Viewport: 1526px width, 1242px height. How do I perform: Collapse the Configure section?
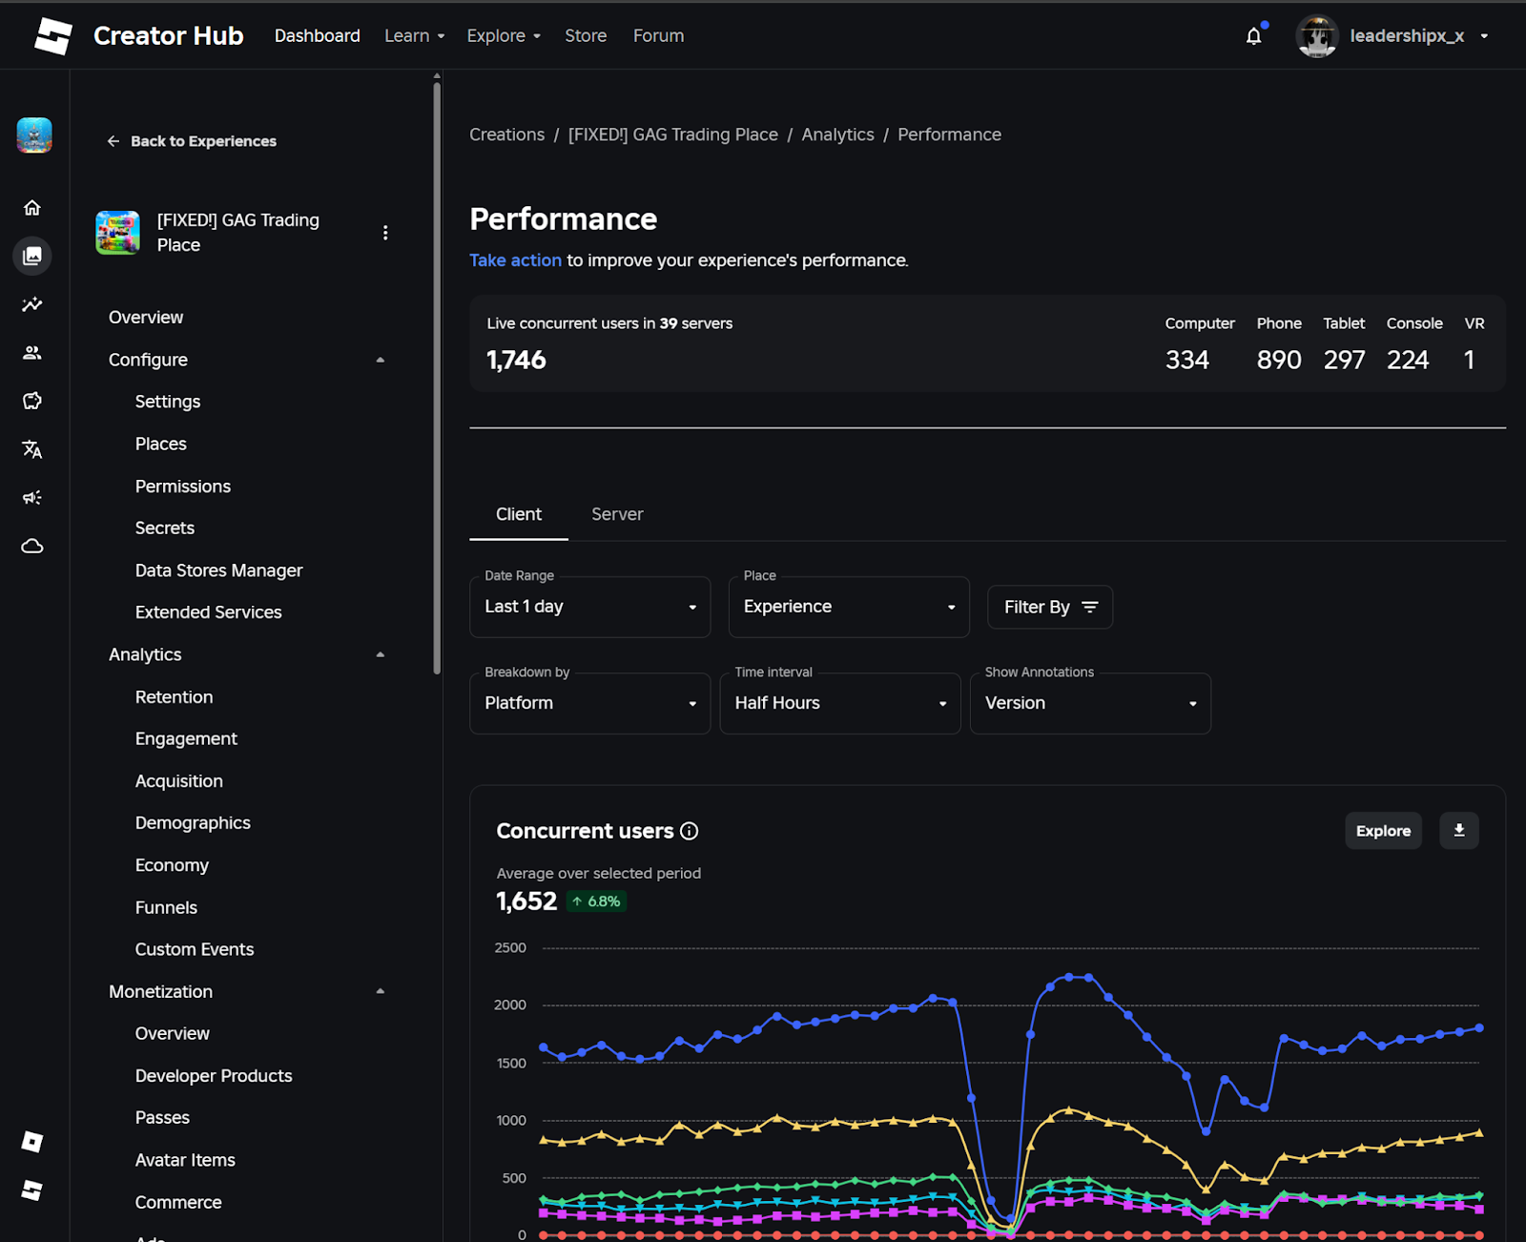[380, 360]
